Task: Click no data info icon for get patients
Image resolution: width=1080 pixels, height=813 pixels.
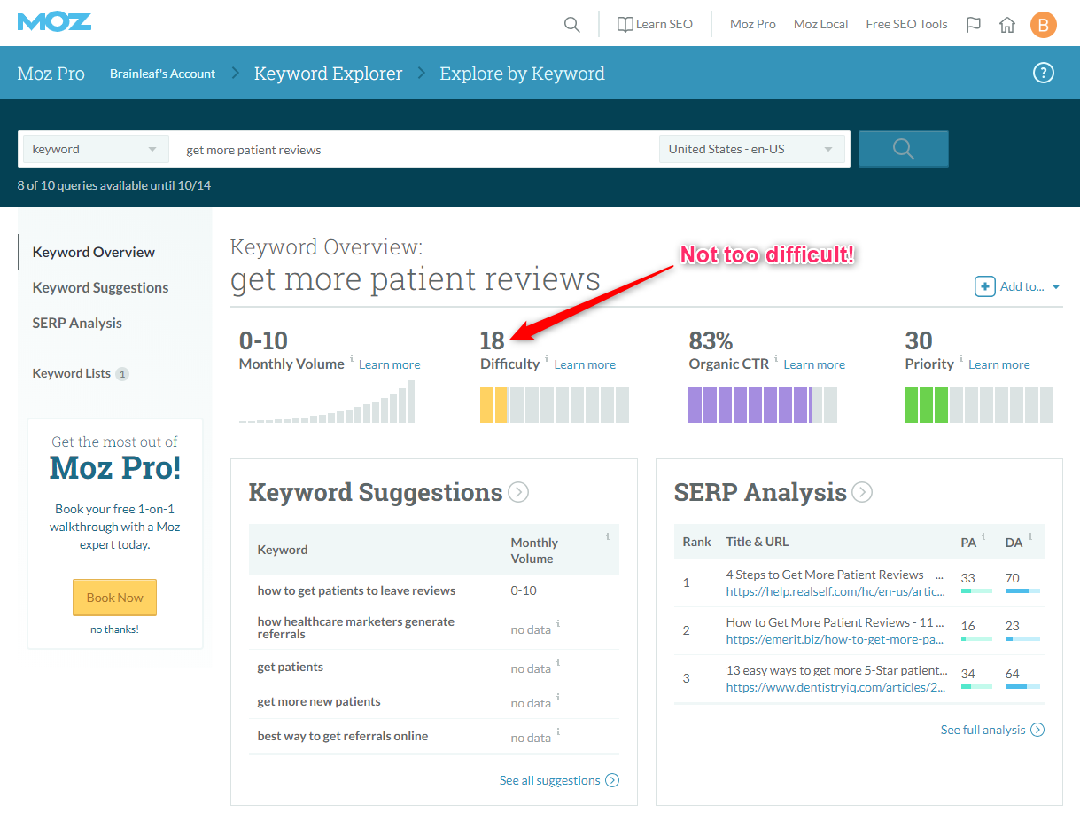Action: tap(558, 663)
